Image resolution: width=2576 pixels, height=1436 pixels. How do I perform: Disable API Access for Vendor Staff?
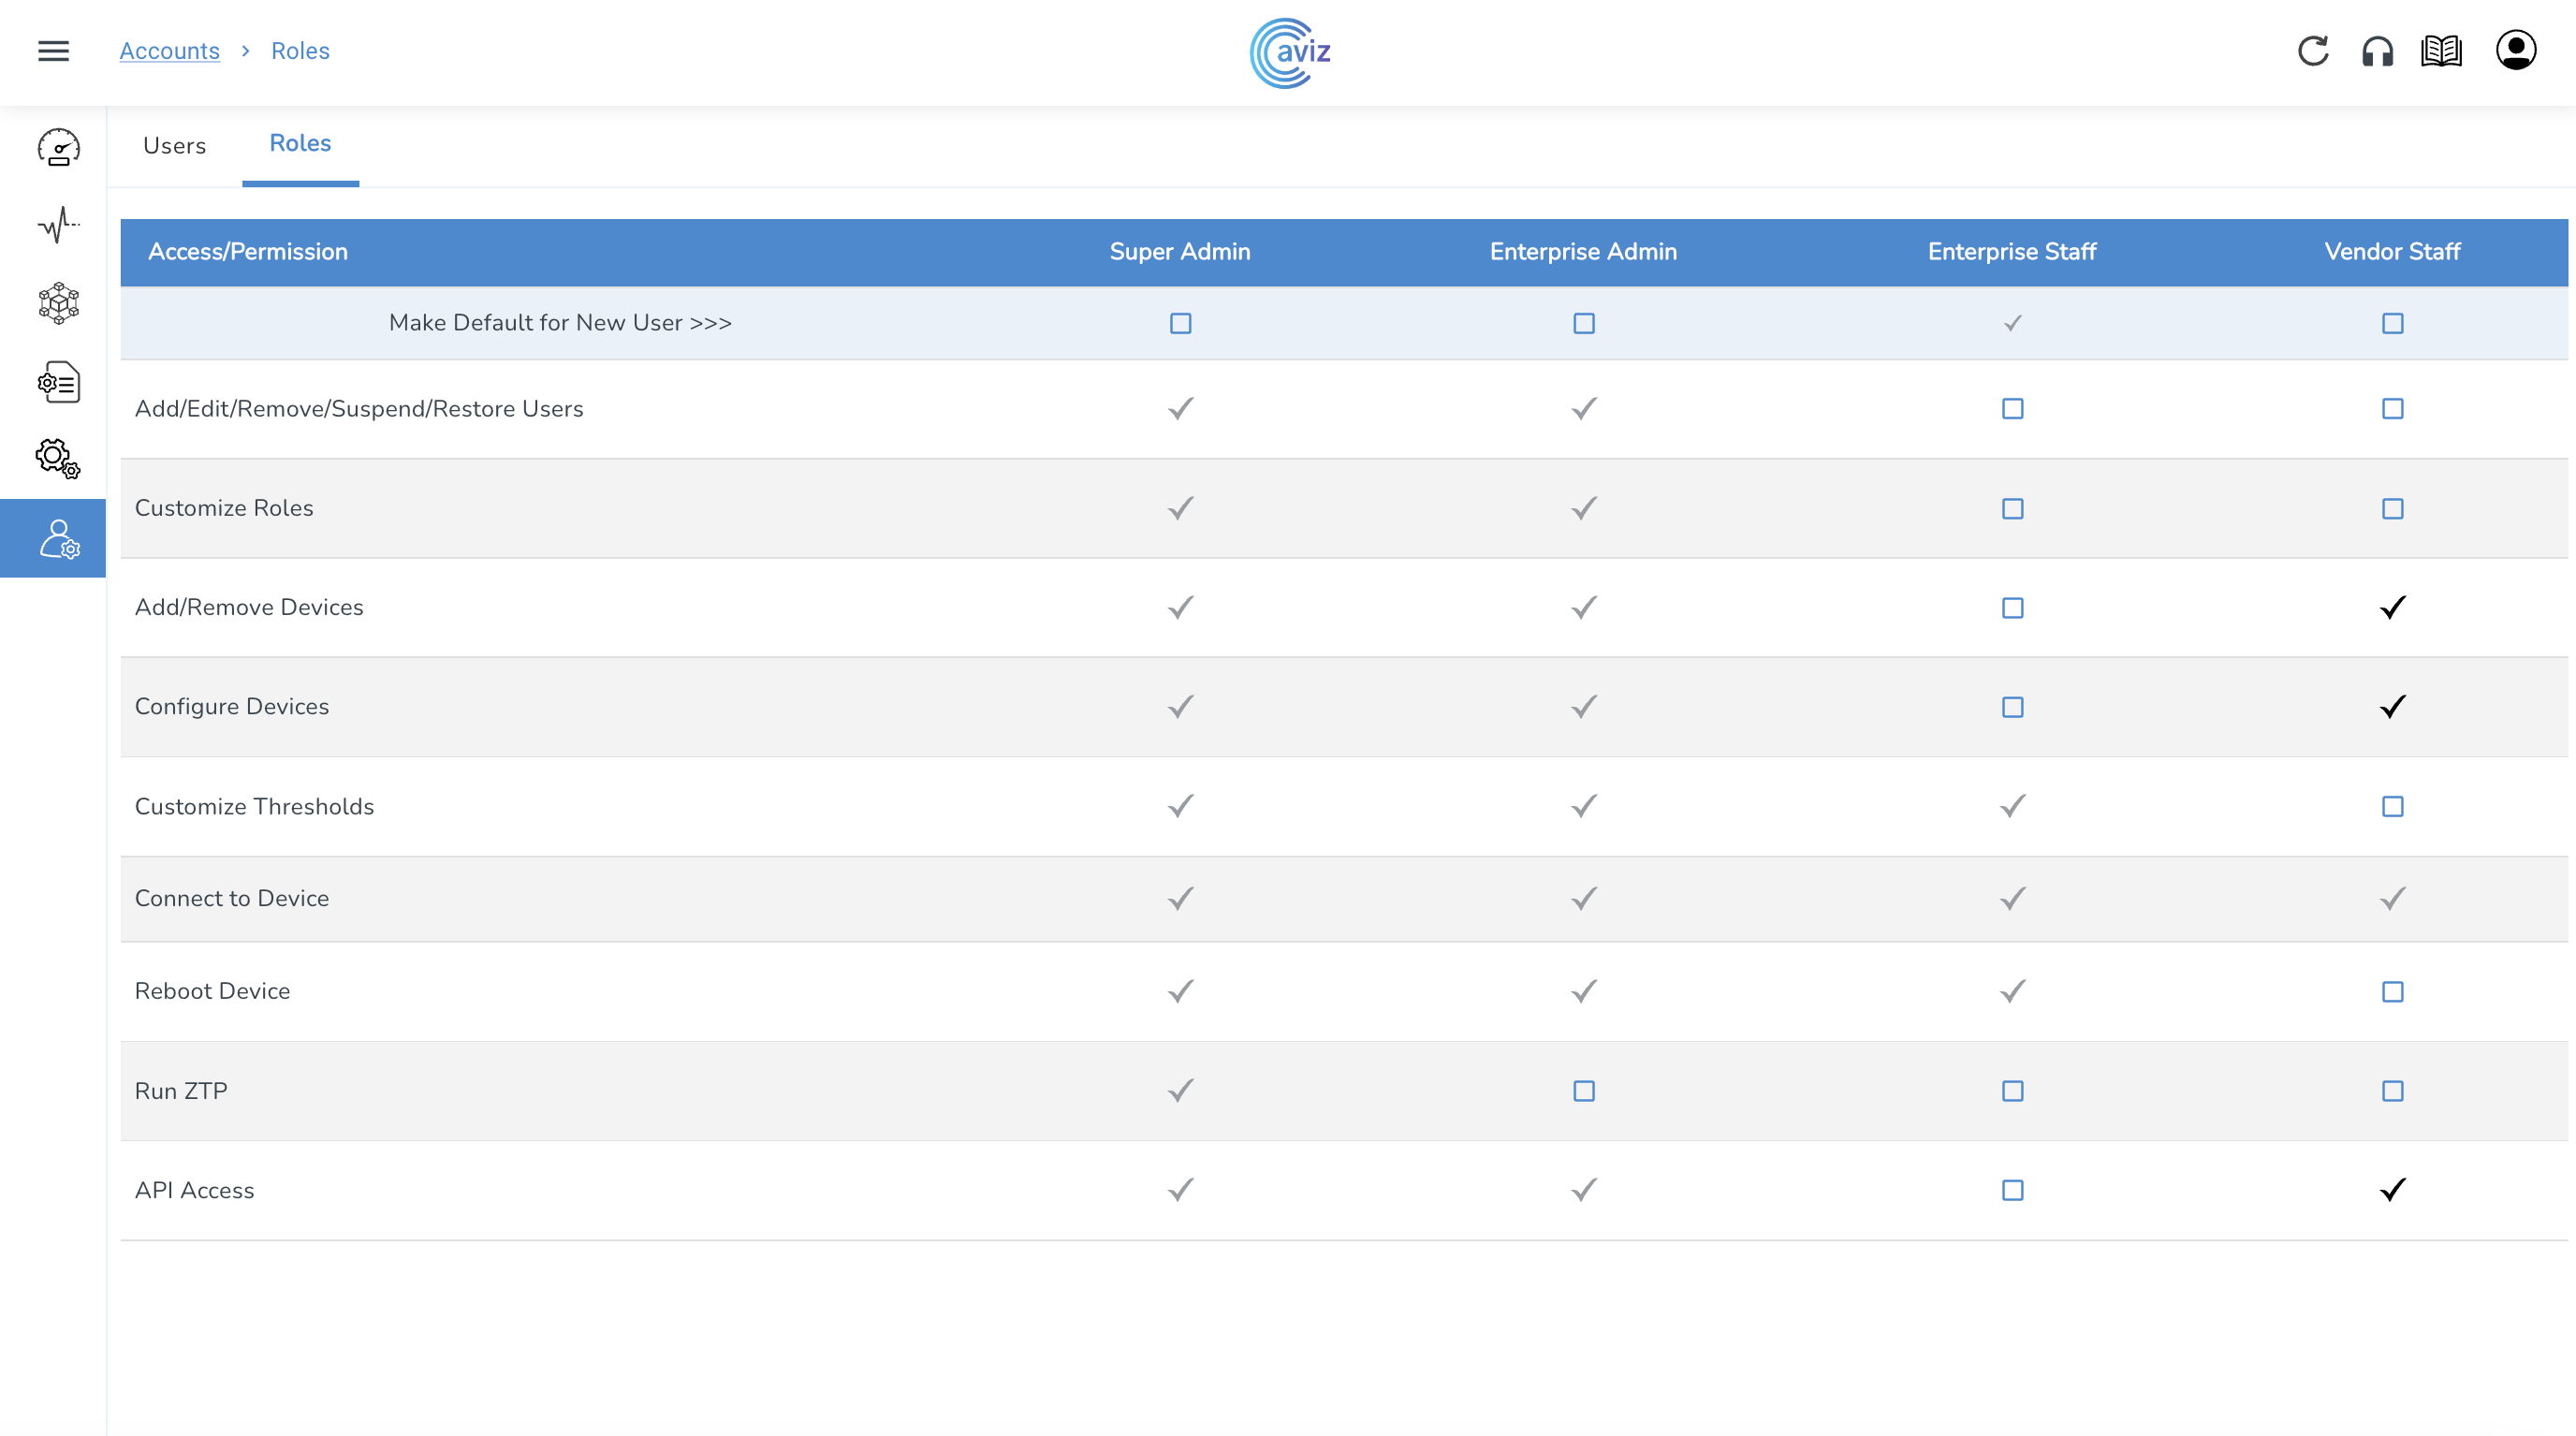(x=2392, y=1190)
